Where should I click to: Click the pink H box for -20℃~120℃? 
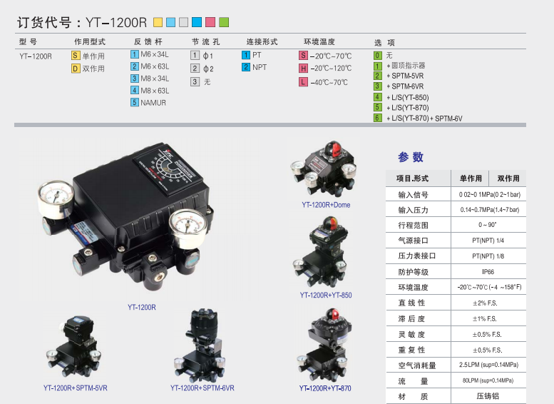coord(303,69)
